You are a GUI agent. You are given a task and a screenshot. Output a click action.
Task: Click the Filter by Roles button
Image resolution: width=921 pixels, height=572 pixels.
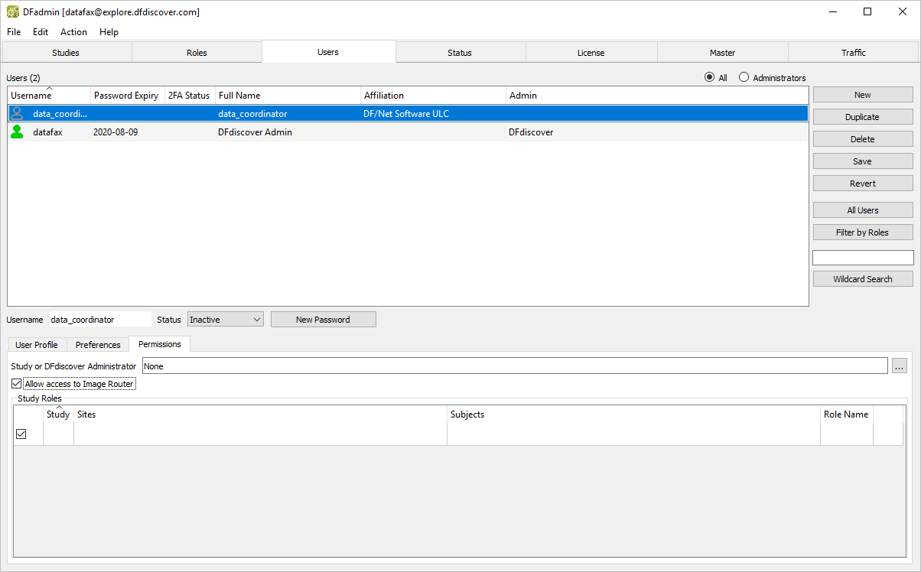click(x=862, y=232)
